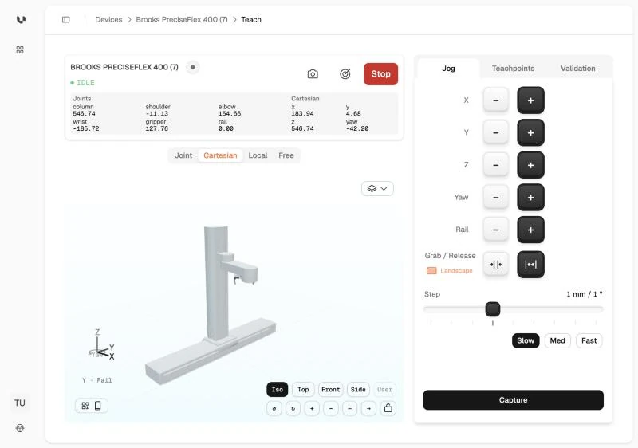The height and width of the screenshot is (448, 638).
Task: Select Joint jog mode
Action: (183, 155)
